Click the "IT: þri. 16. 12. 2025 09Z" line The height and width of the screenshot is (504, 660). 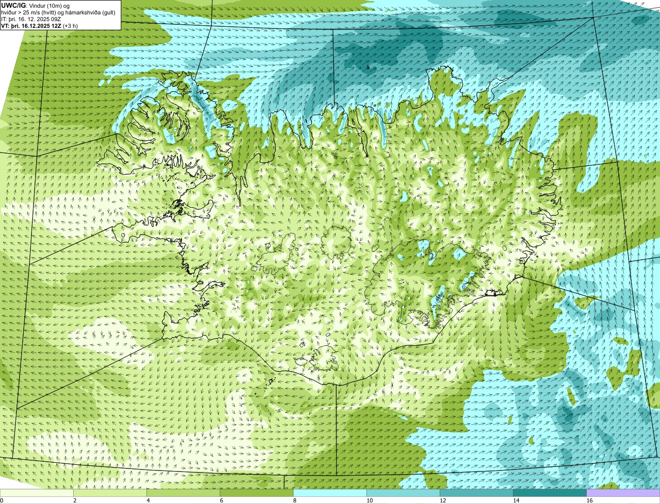(31, 19)
